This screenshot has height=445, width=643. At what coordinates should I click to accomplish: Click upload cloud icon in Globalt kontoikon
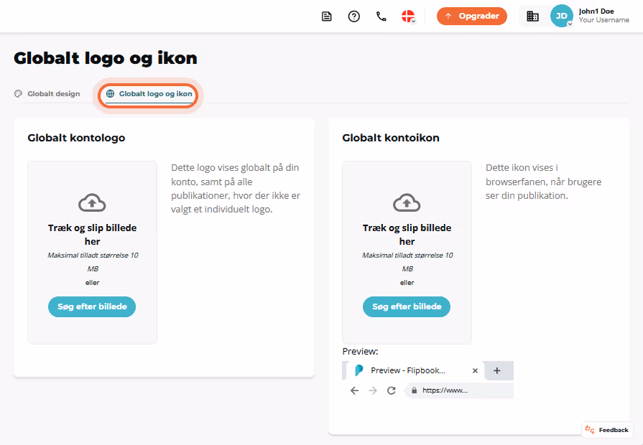[407, 202]
